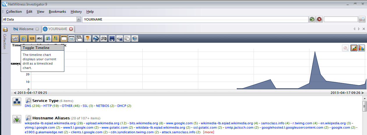
Task: Toggle ascending order green up-arrow icon
Action: (48, 38)
